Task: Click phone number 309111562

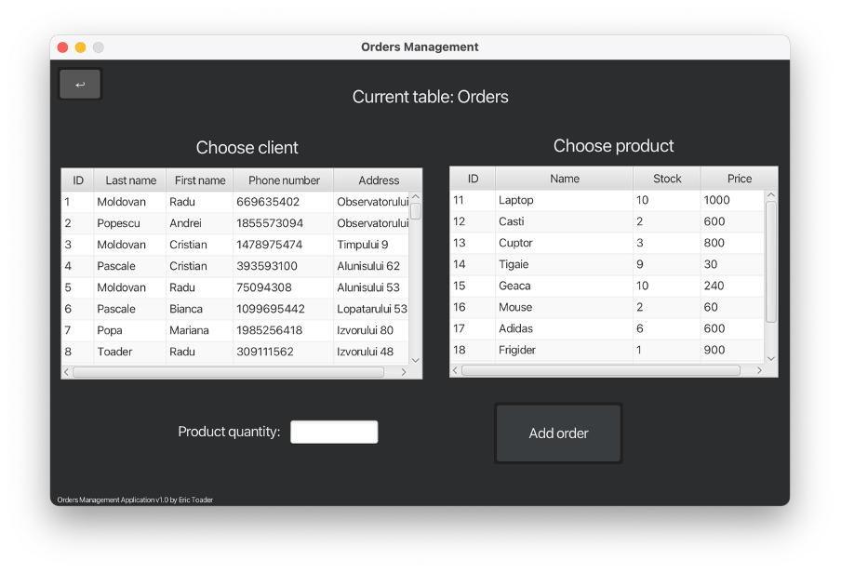Action: click(265, 352)
